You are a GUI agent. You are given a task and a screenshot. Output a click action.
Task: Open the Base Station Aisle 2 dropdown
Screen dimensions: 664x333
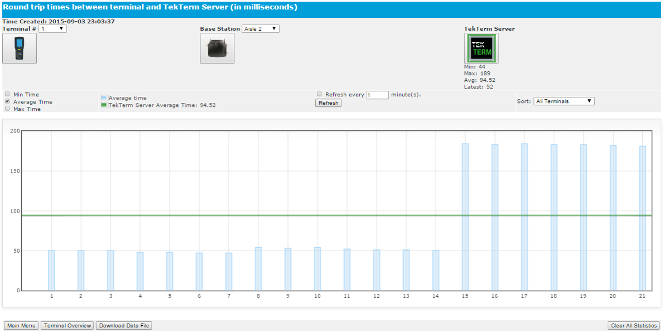[261, 29]
